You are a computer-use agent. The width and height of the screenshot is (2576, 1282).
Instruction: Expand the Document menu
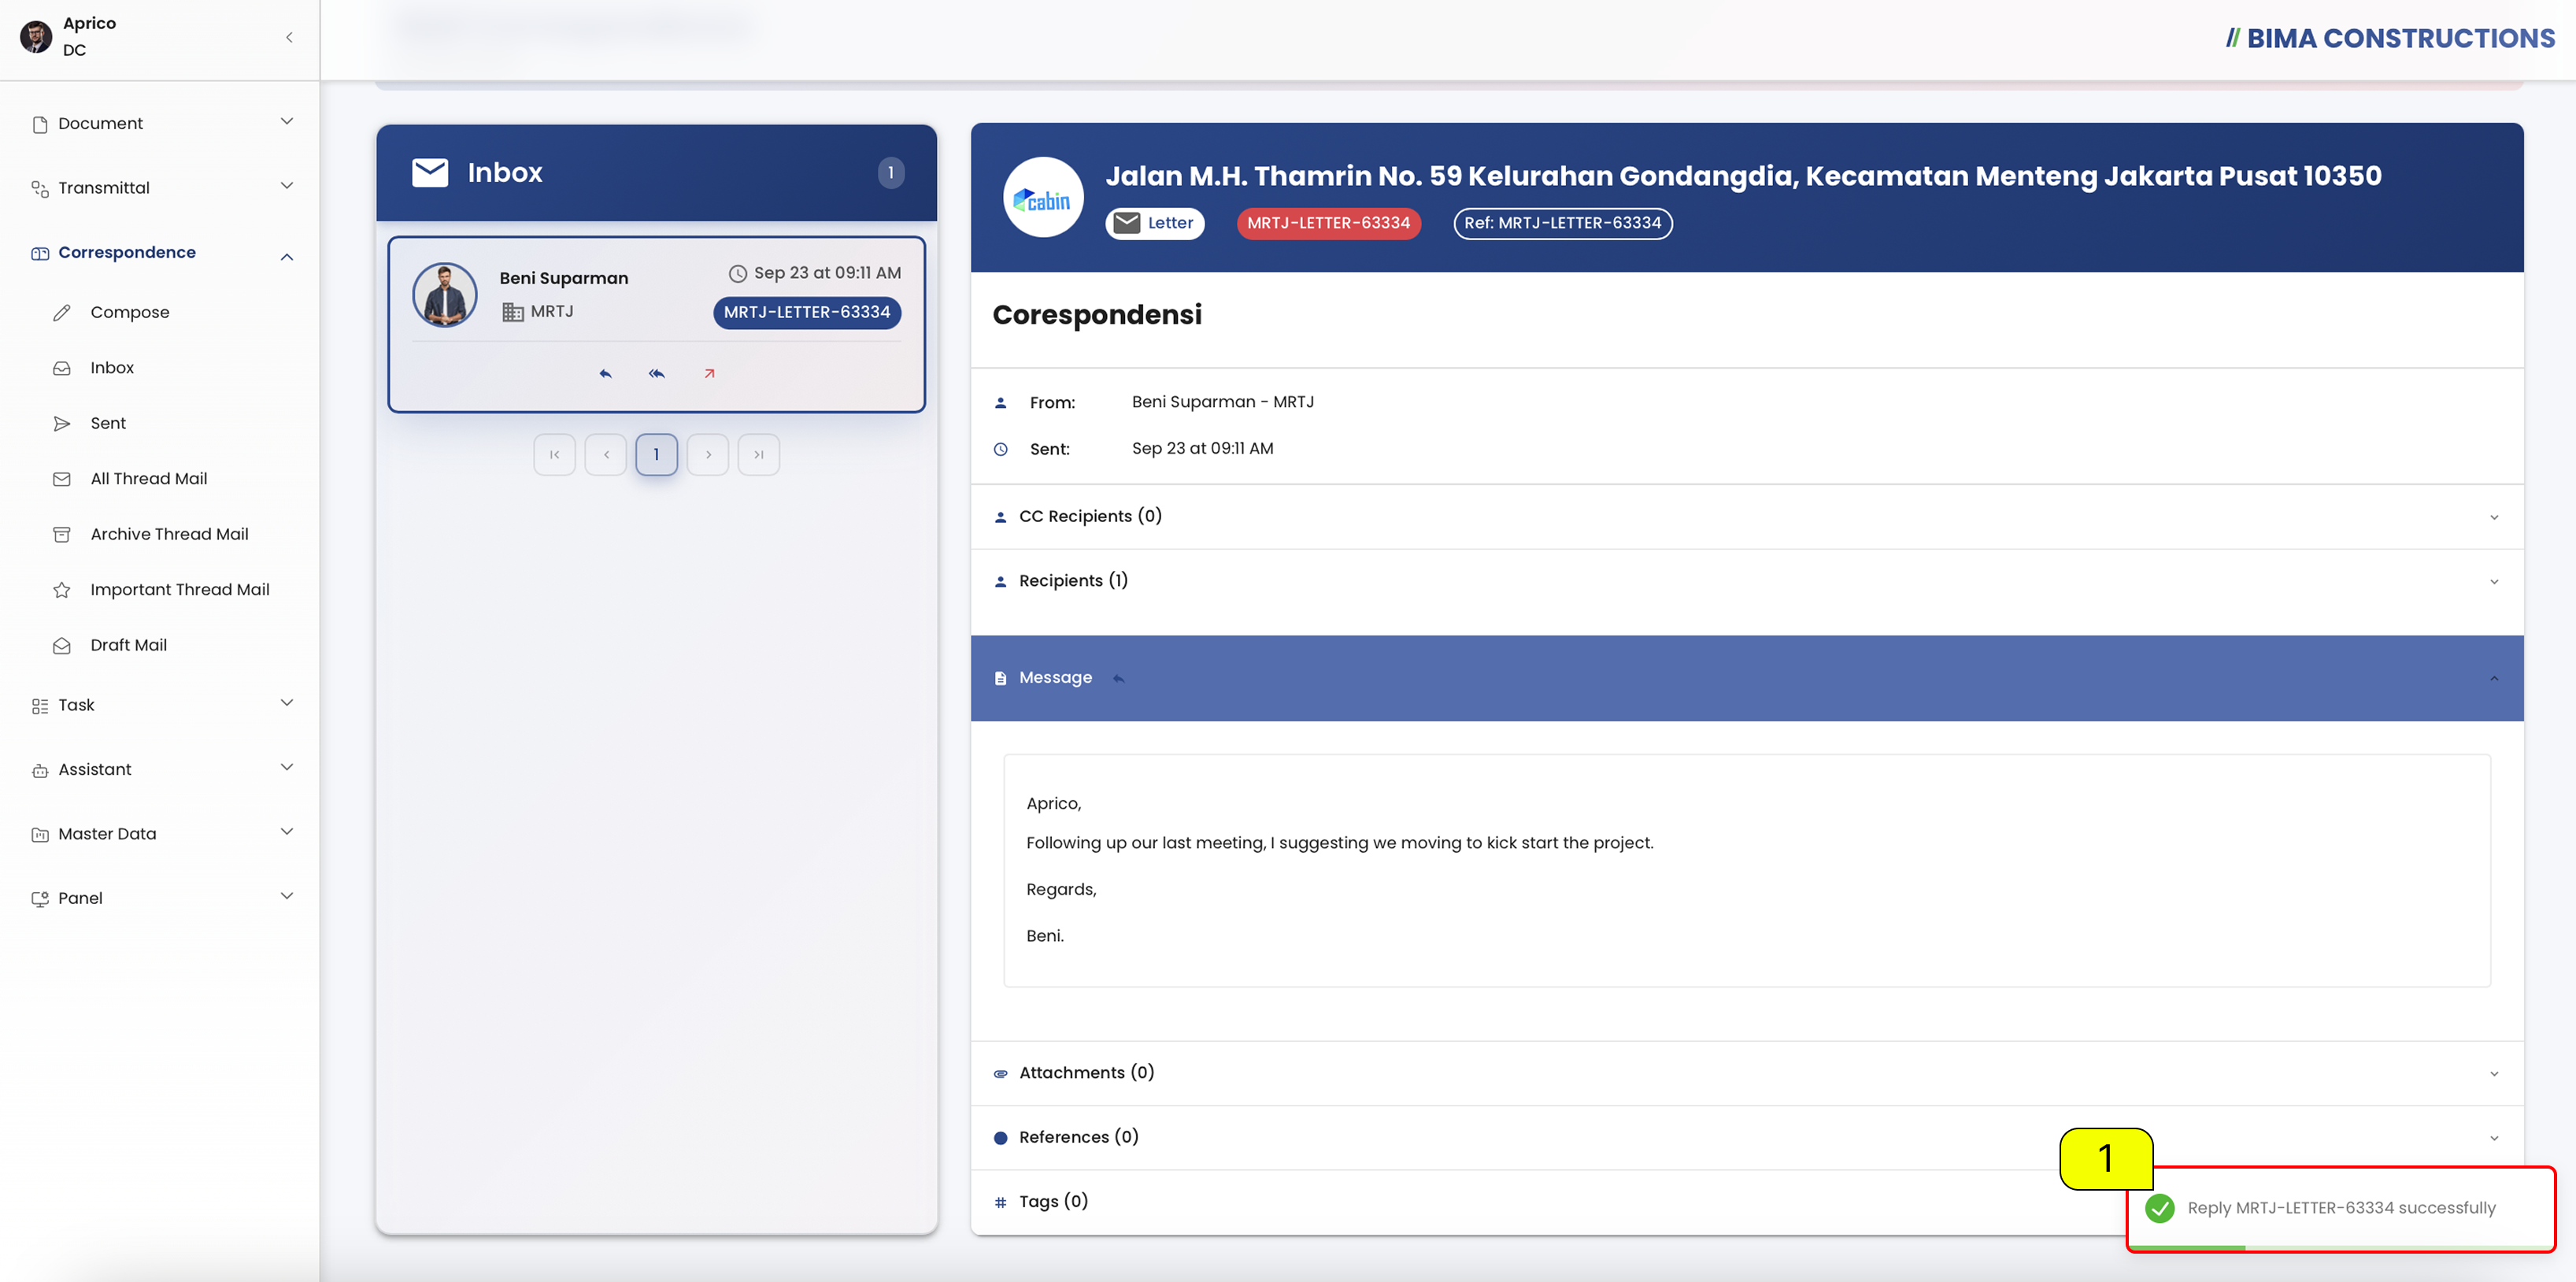[161, 123]
